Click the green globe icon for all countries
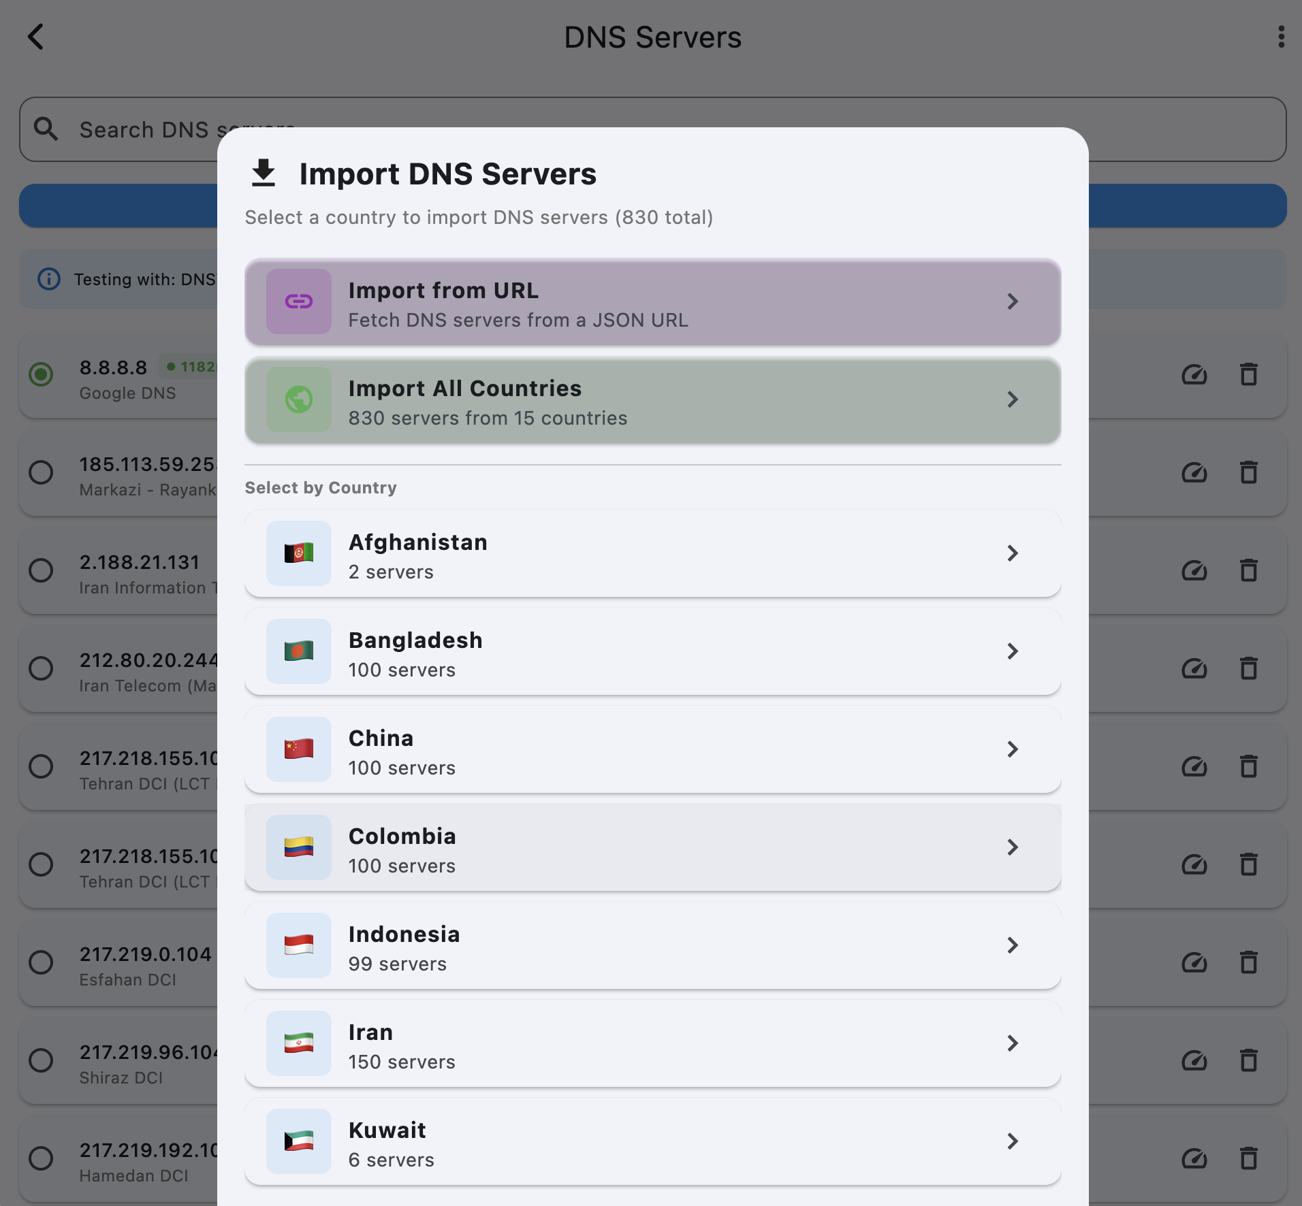This screenshot has width=1302, height=1206. pyautogui.click(x=299, y=400)
